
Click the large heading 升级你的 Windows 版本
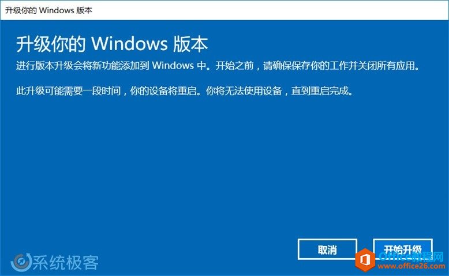(x=112, y=44)
